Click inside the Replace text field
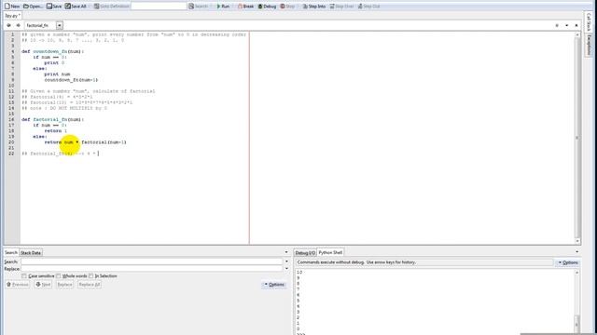 pos(151,269)
